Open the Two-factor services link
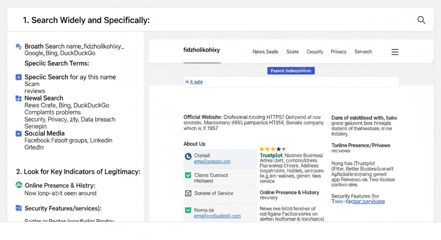This screenshot has height=240, width=441. [358, 201]
